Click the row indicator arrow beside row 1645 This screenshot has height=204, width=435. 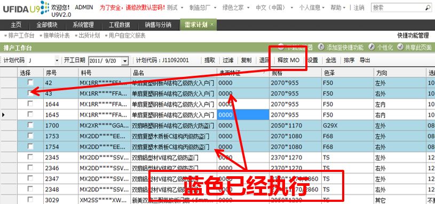click(x=4, y=115)
